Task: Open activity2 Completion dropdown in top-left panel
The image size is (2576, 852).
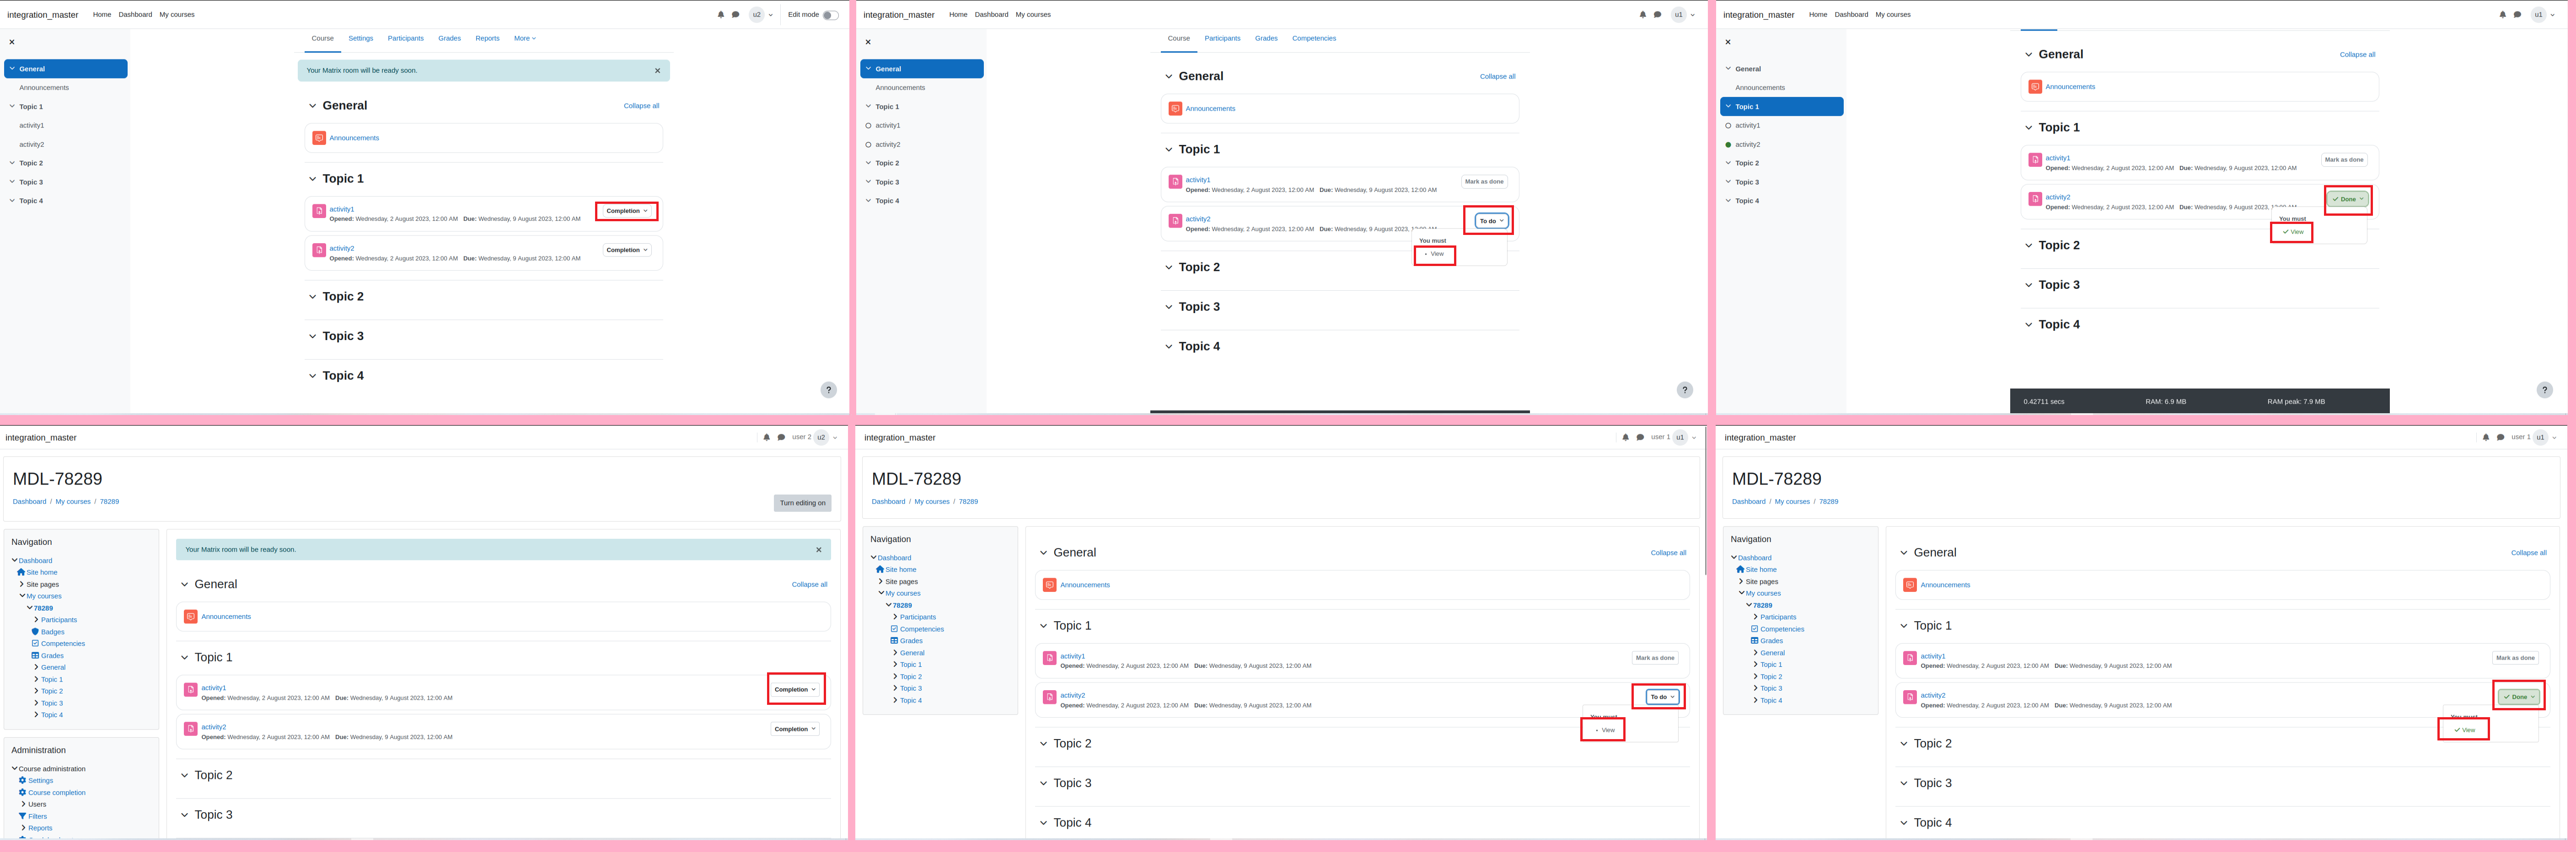Action: coord(627,250)
